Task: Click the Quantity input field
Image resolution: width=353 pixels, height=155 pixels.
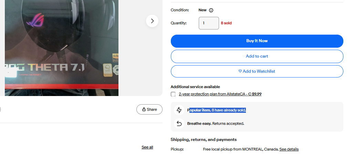Action: point(209,23)
